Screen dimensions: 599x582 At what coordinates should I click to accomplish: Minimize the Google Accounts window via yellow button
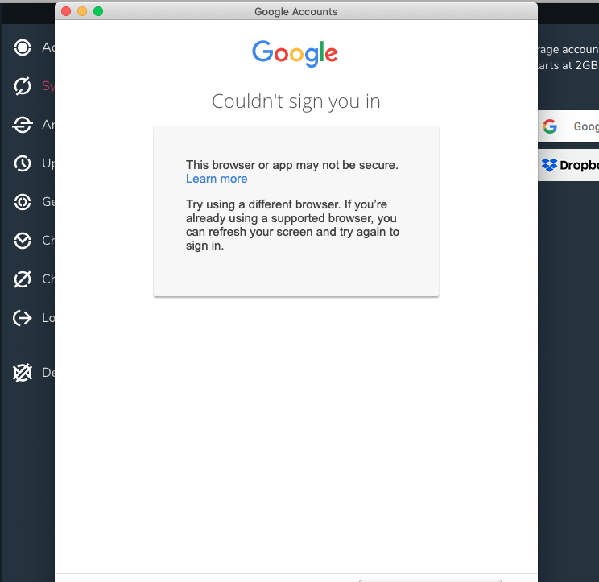pos(82,11)
